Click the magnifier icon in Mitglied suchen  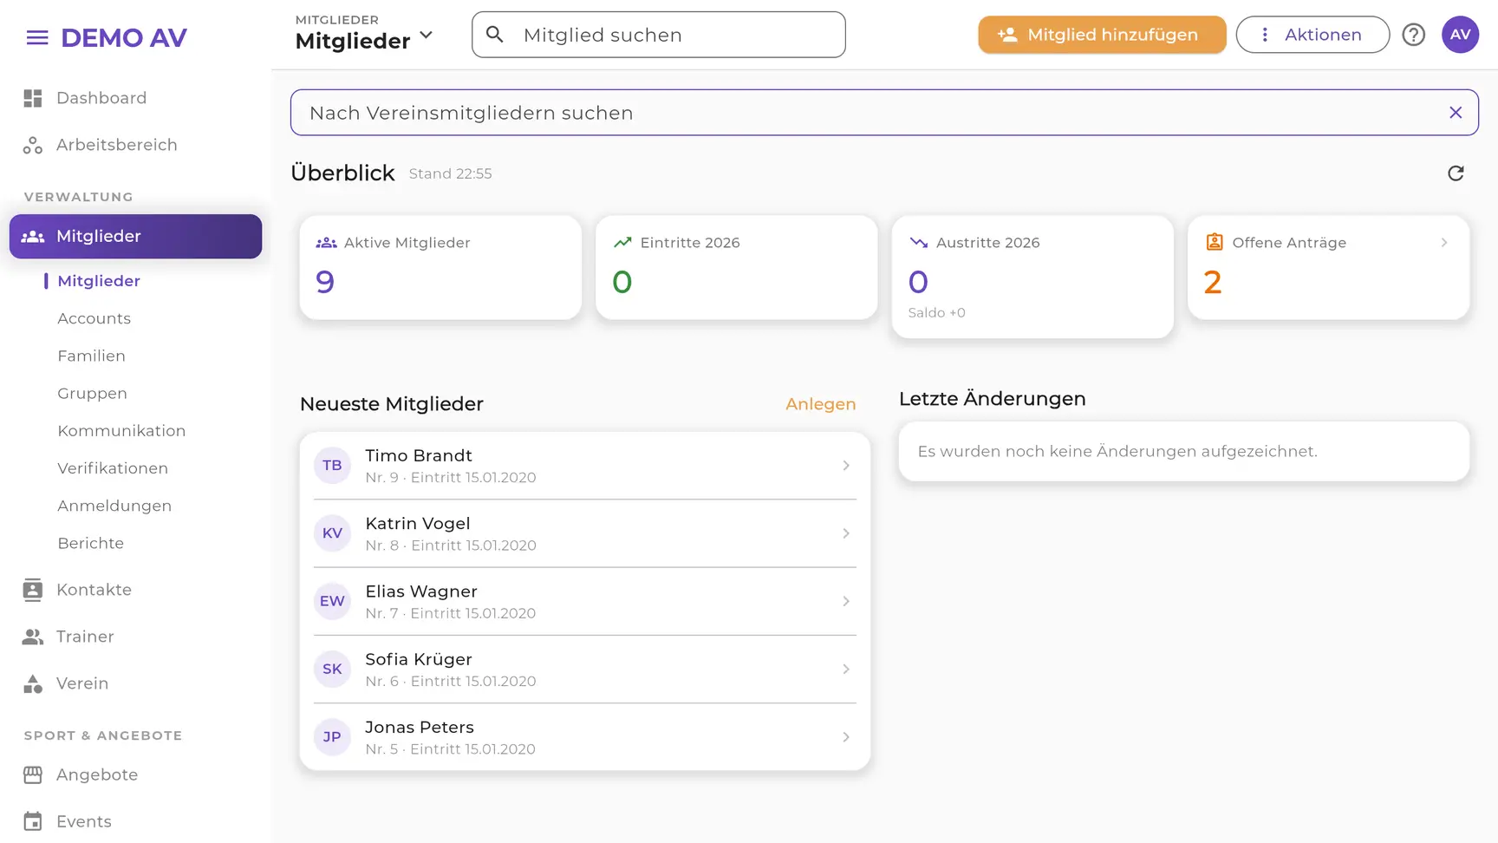[495, 35]
